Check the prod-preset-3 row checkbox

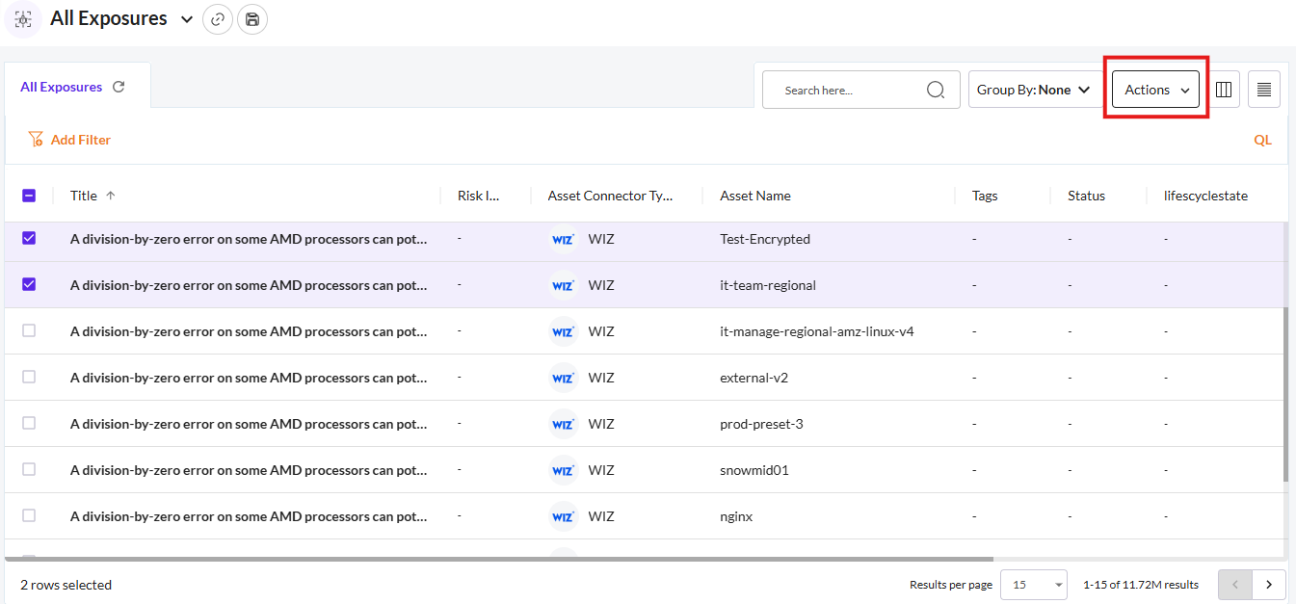pos(29,423)
